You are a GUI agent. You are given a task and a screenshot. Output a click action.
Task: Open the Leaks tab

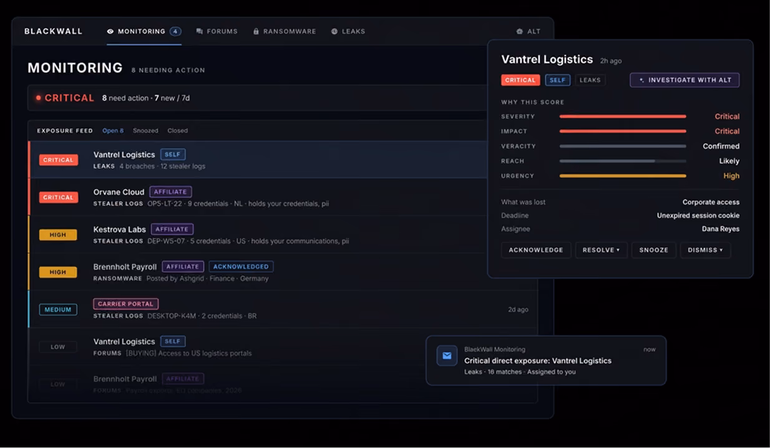pos(348,31)
